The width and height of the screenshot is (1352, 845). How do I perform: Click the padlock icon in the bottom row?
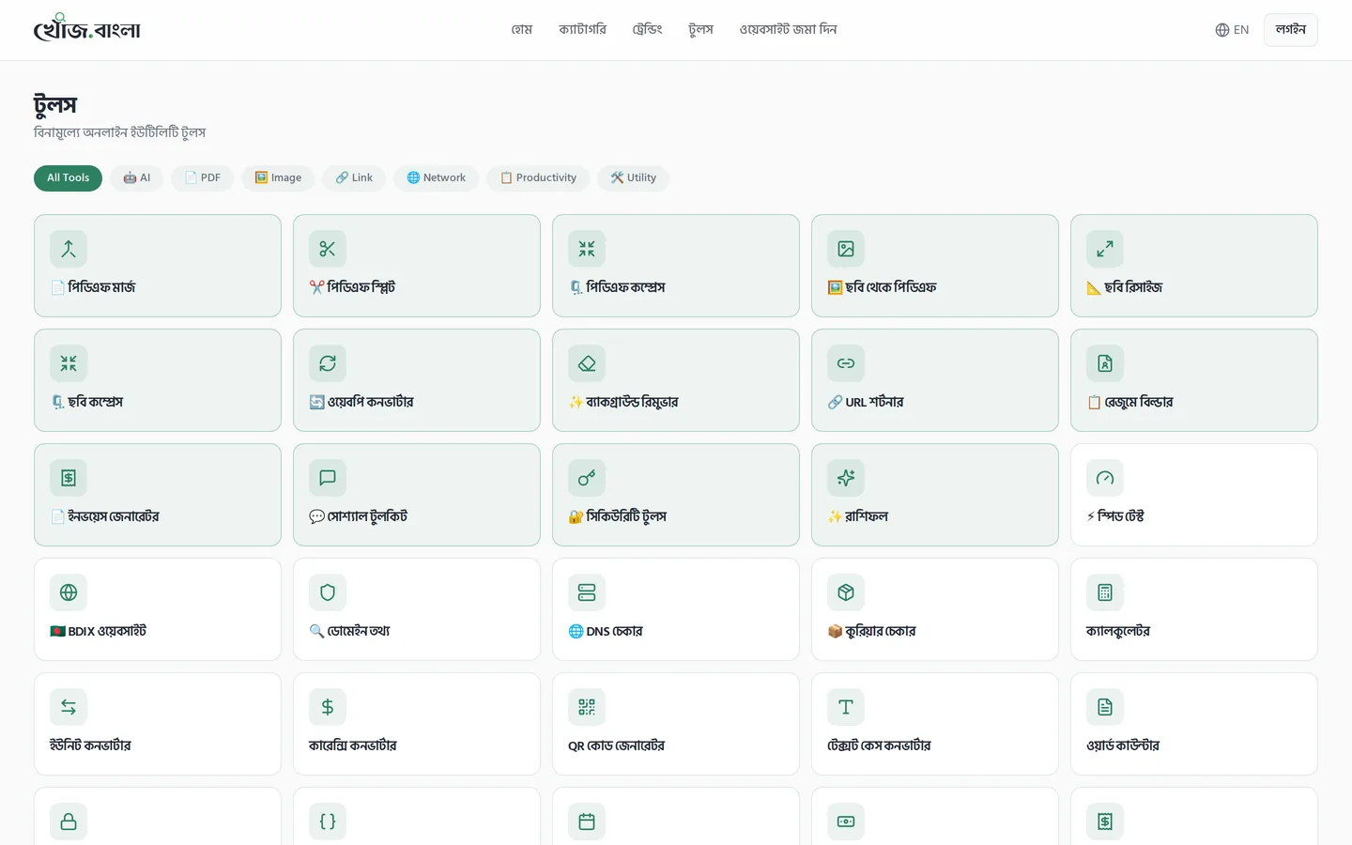(69, 822)
